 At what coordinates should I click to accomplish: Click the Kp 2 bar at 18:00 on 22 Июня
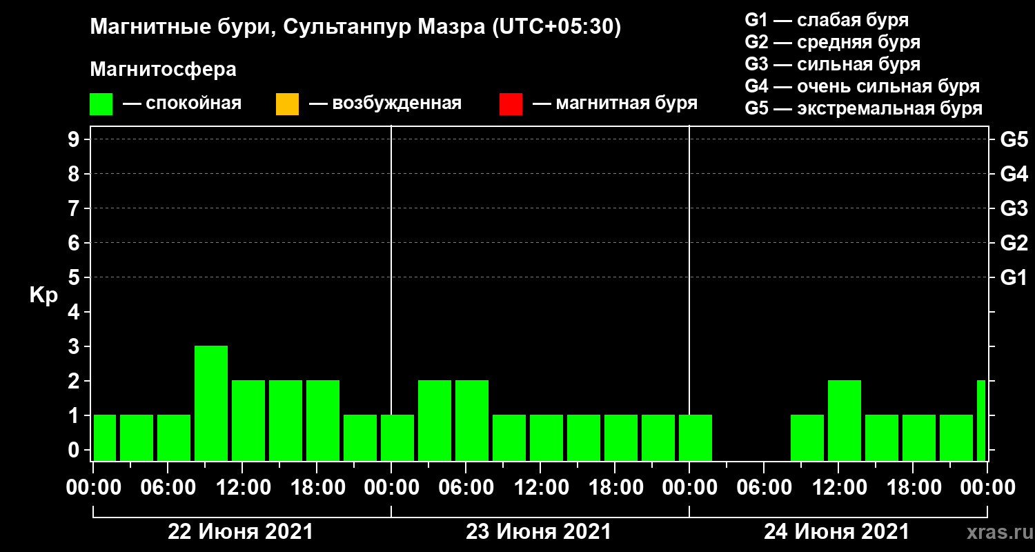323,420
